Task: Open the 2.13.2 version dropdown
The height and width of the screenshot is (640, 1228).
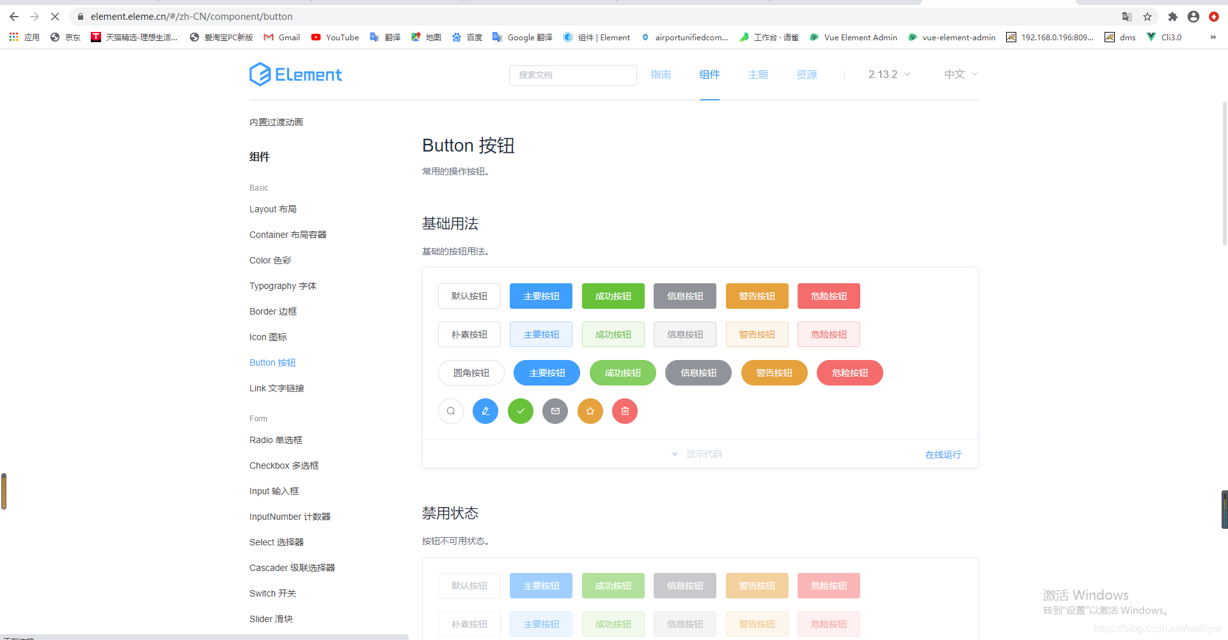Action: [889, 74]
